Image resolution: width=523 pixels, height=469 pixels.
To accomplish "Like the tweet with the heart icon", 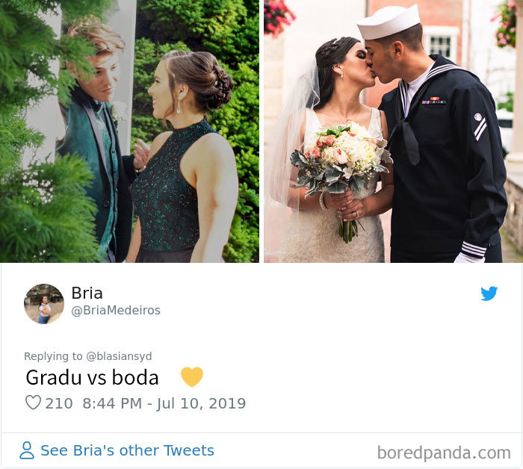I will pyautogui.click(x=33, y=403).
